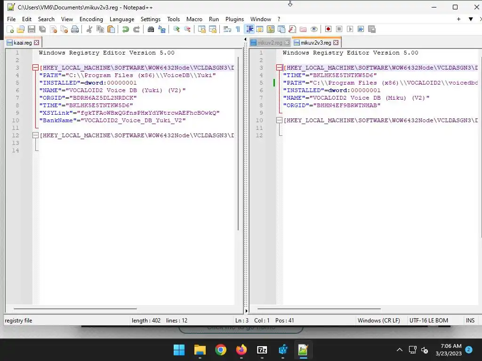
Task: Click the Close All toolbar icon
Action: [x=64, y=29]
